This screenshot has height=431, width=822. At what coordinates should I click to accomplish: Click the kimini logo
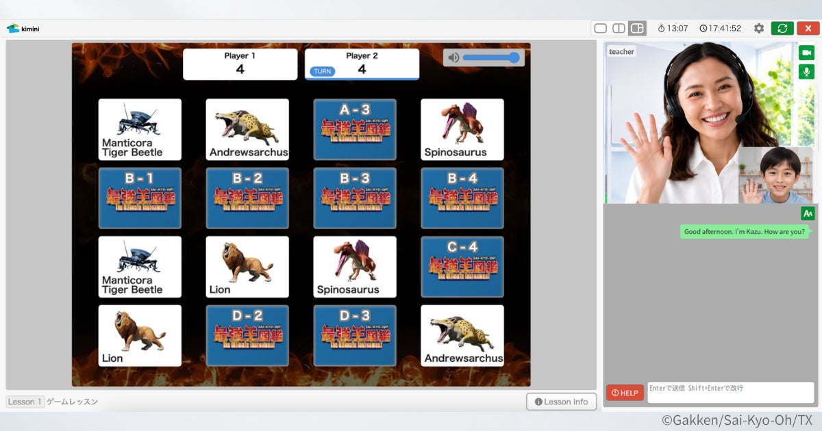point(23,29)
